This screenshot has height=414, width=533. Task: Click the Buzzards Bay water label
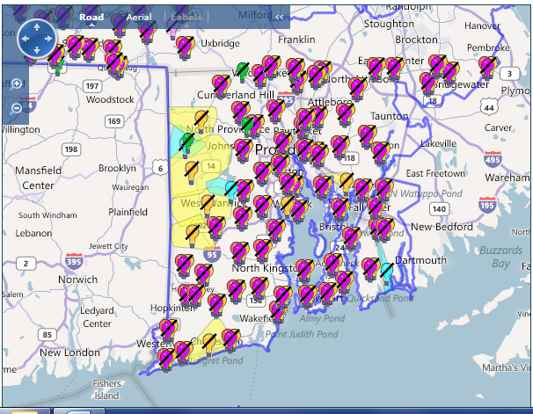pos(500,257)
